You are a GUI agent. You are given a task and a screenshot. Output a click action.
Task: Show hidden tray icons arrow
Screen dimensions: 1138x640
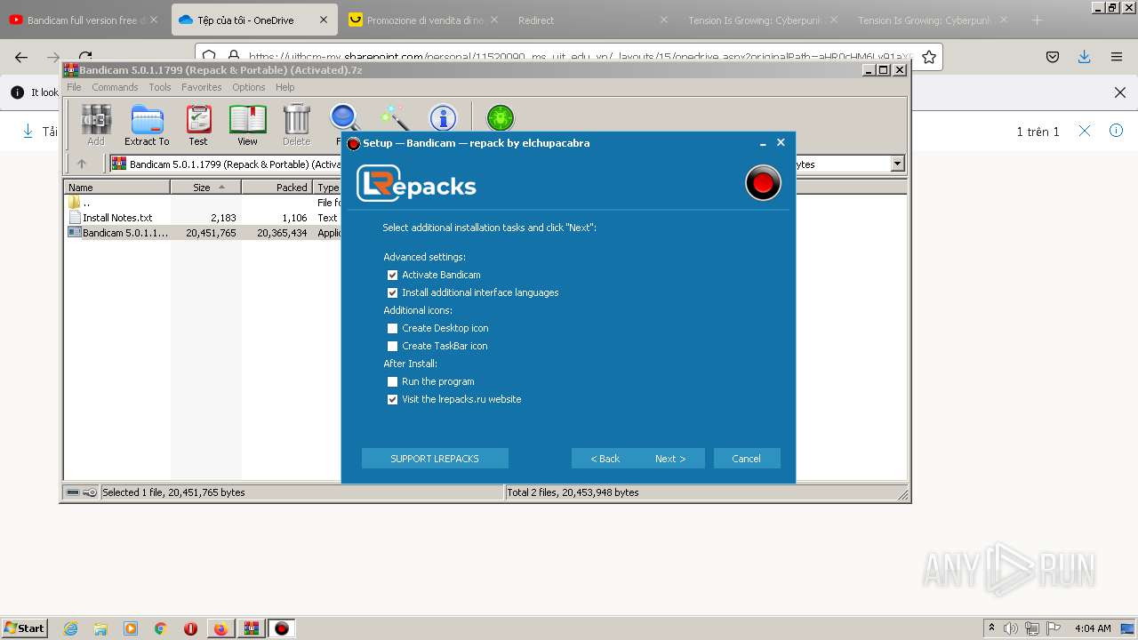pyautogui.click(x=991, y=628)
